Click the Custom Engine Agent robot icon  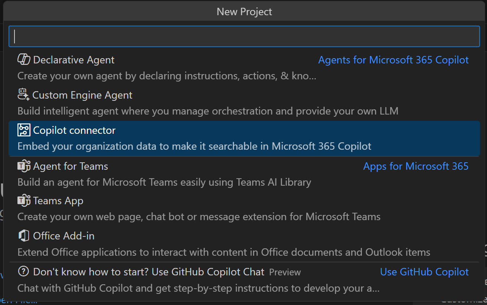click(x=23, y=95)
